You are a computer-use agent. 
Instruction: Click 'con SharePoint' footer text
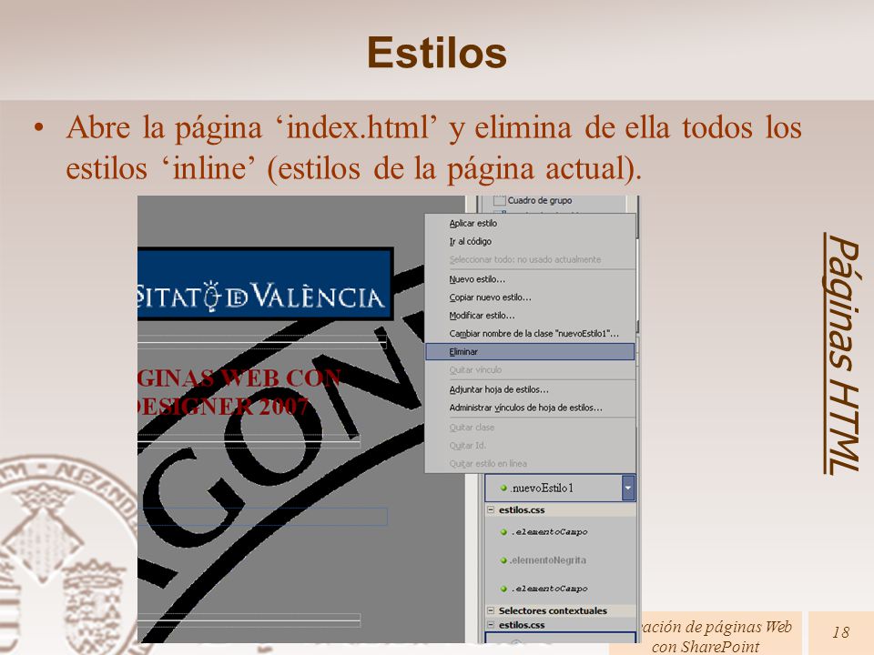pos(705,647)
